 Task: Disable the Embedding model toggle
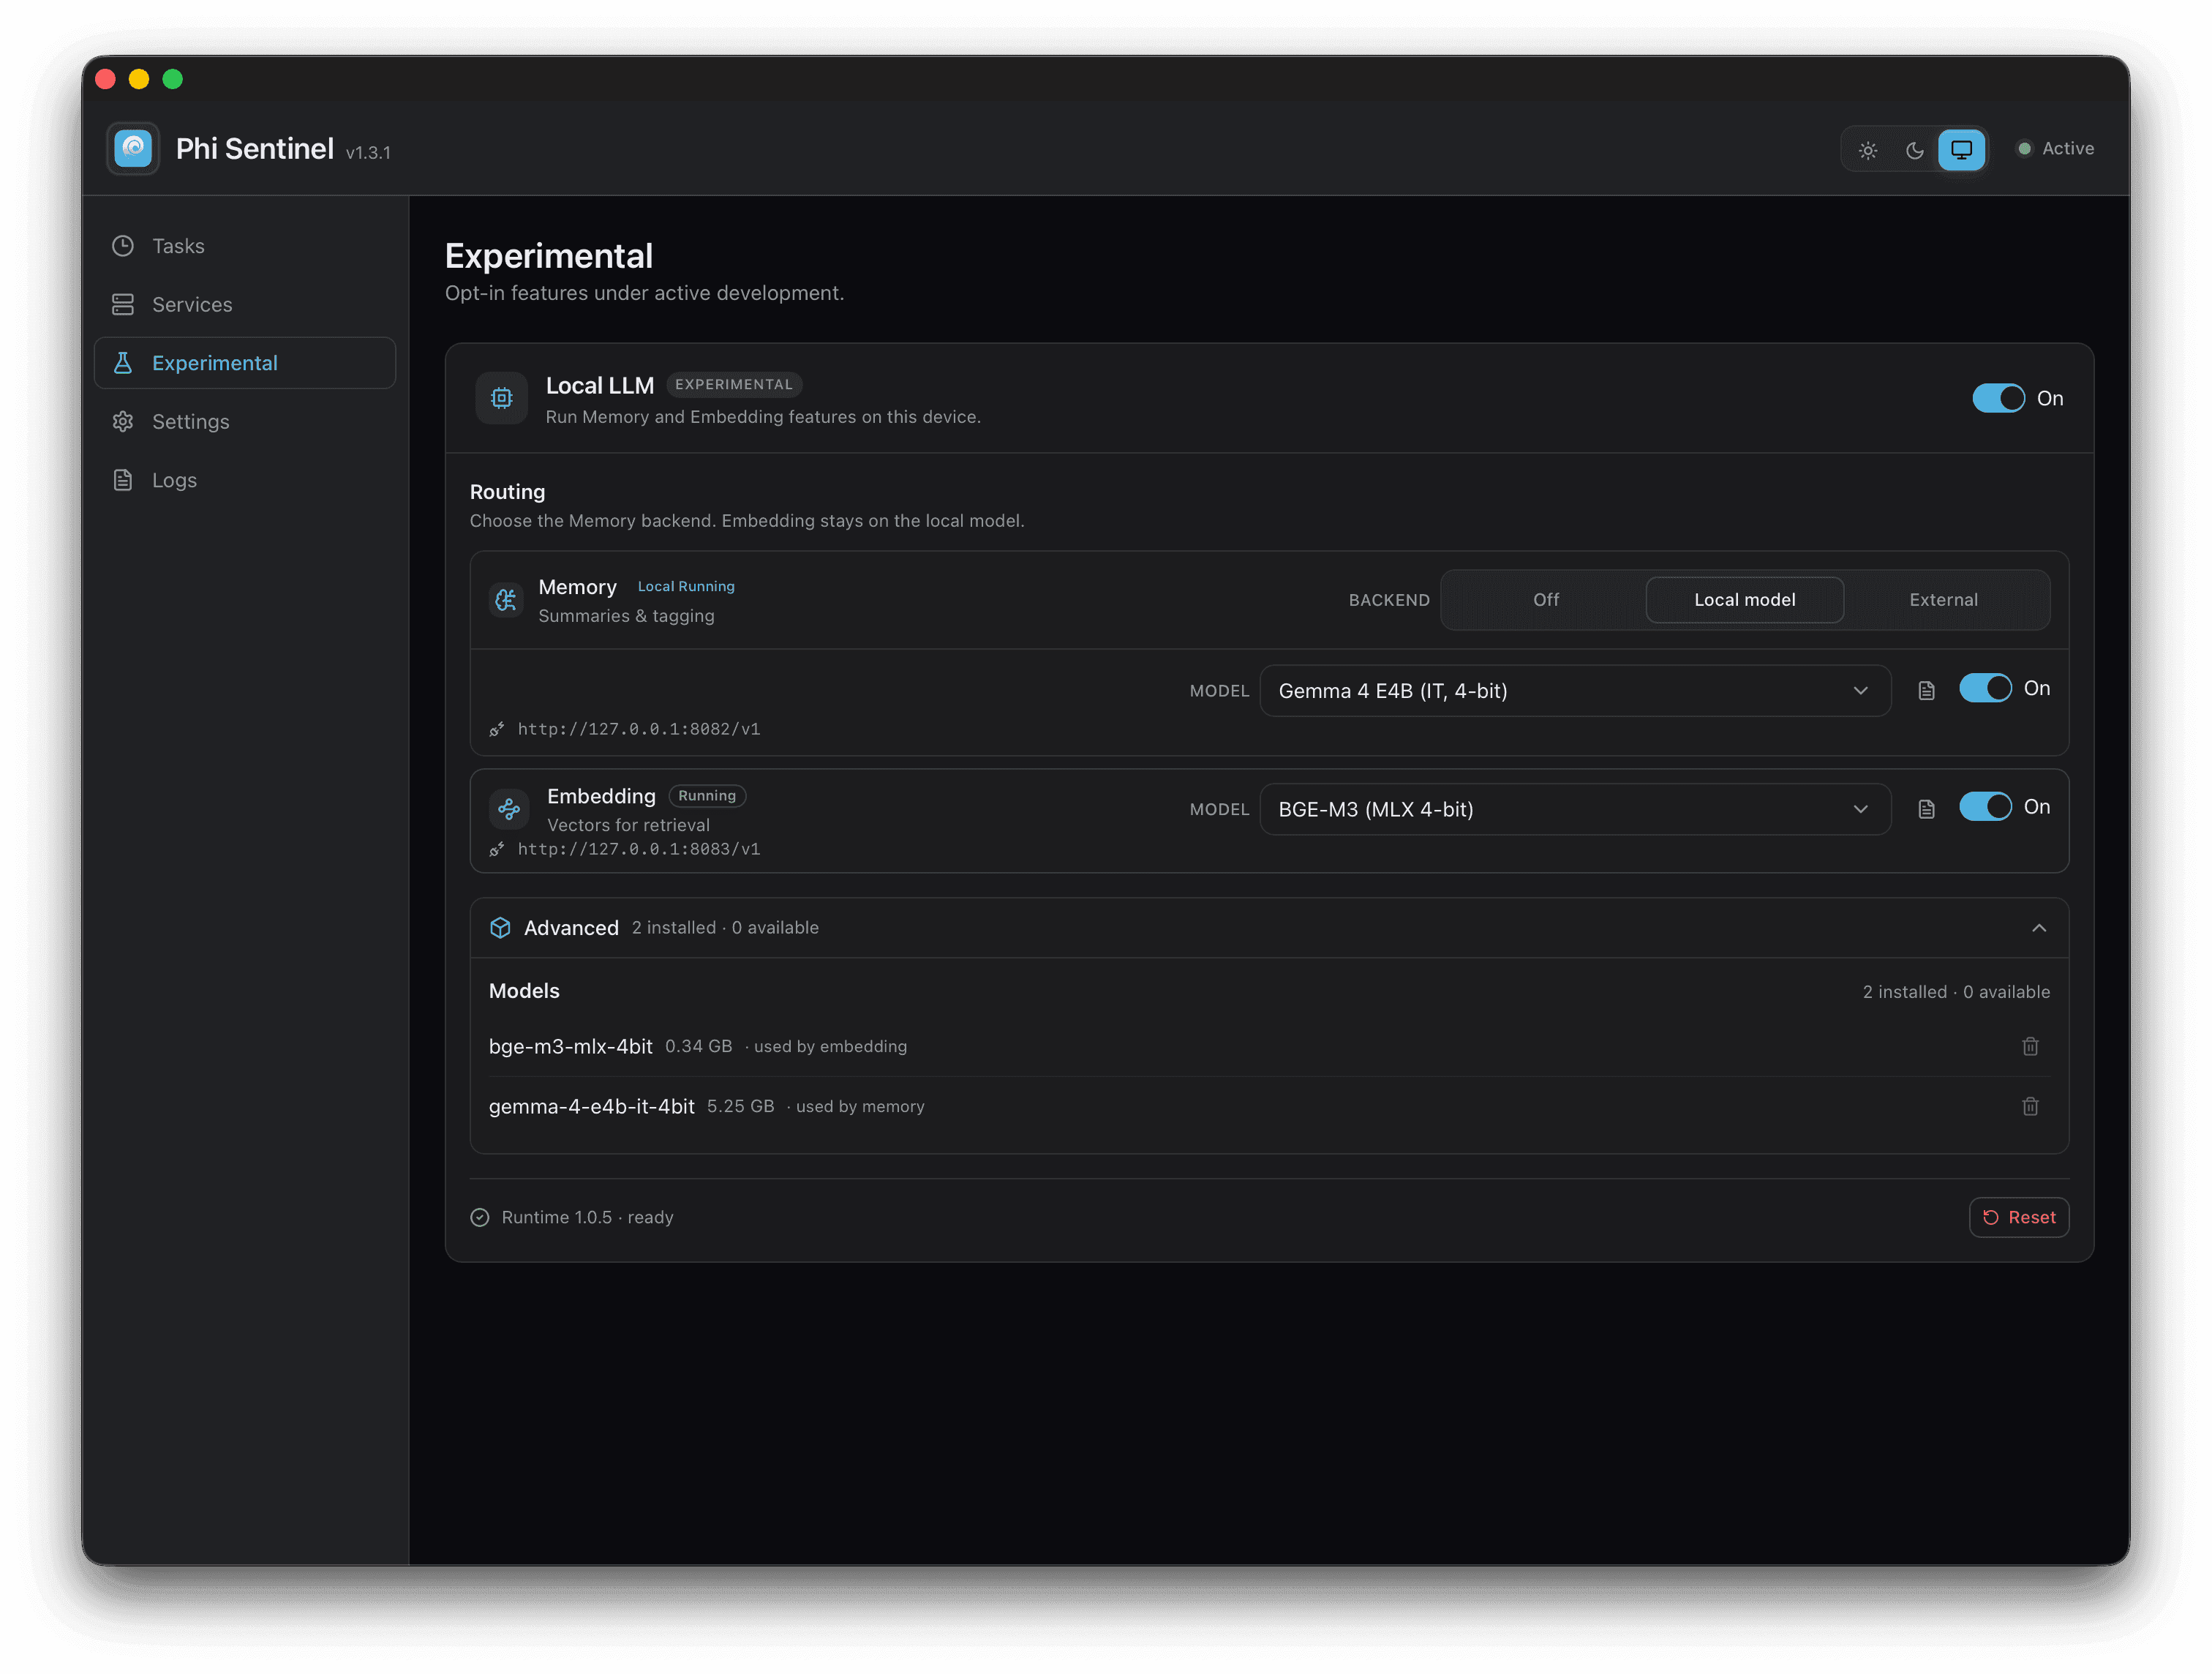(x=1985, y=806)
